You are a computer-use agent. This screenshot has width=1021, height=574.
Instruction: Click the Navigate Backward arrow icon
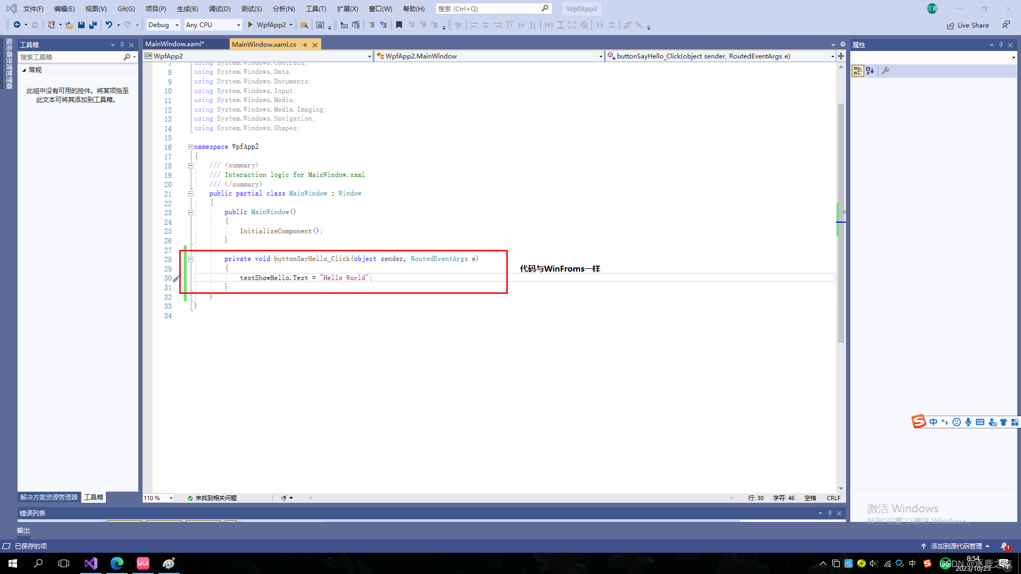pyautogui.click(x=17, y=25)
